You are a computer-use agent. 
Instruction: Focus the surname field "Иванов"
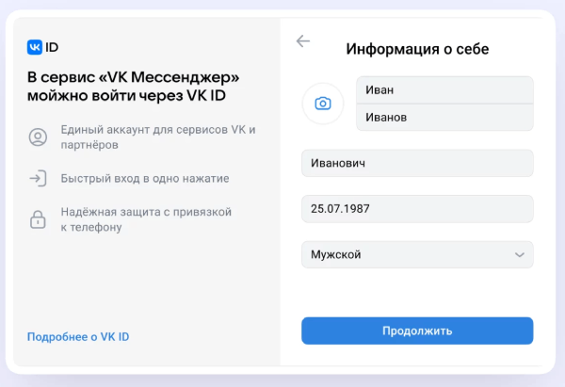coord(444,118)
